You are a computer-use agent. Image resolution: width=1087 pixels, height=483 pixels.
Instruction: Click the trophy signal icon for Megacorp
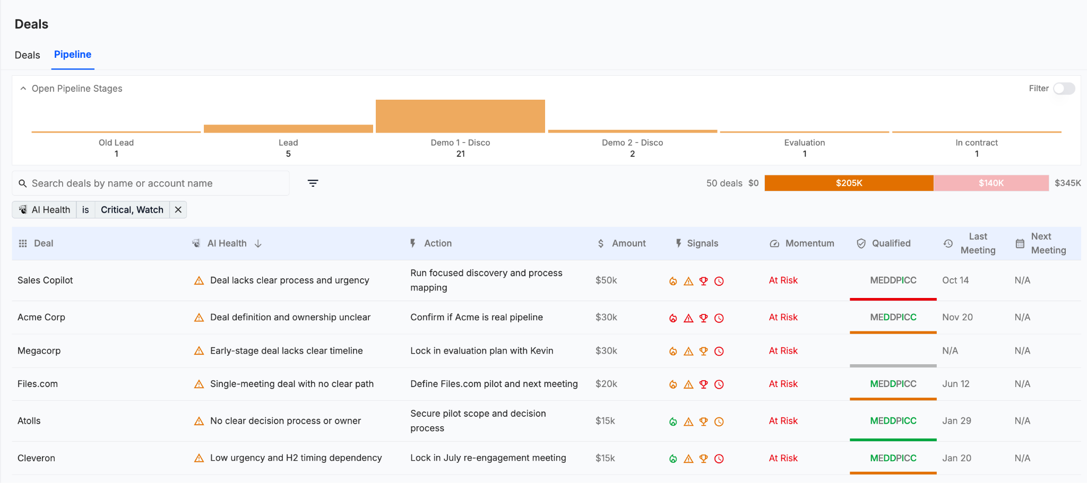tap(704, 351)
